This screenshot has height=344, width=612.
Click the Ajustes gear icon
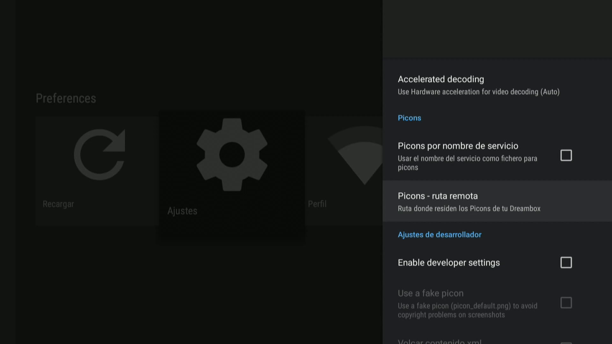(x=232, y=155)
